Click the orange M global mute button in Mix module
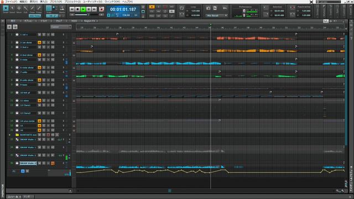 152,7
